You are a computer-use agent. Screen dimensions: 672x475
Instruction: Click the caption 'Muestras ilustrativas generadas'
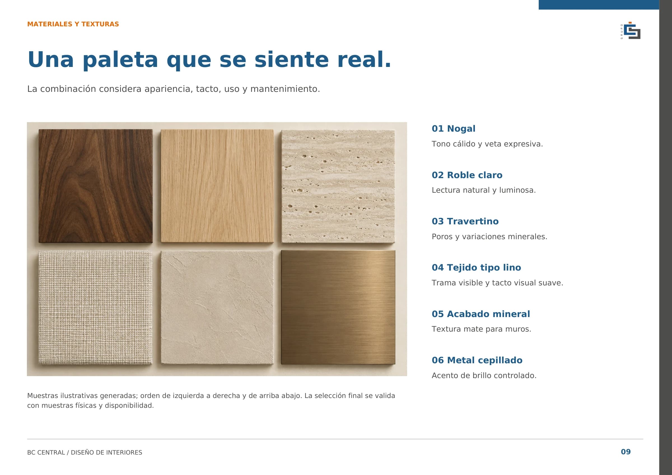pyautogui.click(x=211, y=401)
